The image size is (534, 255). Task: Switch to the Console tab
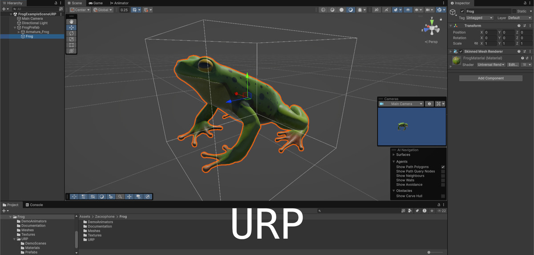click(34, 205)
